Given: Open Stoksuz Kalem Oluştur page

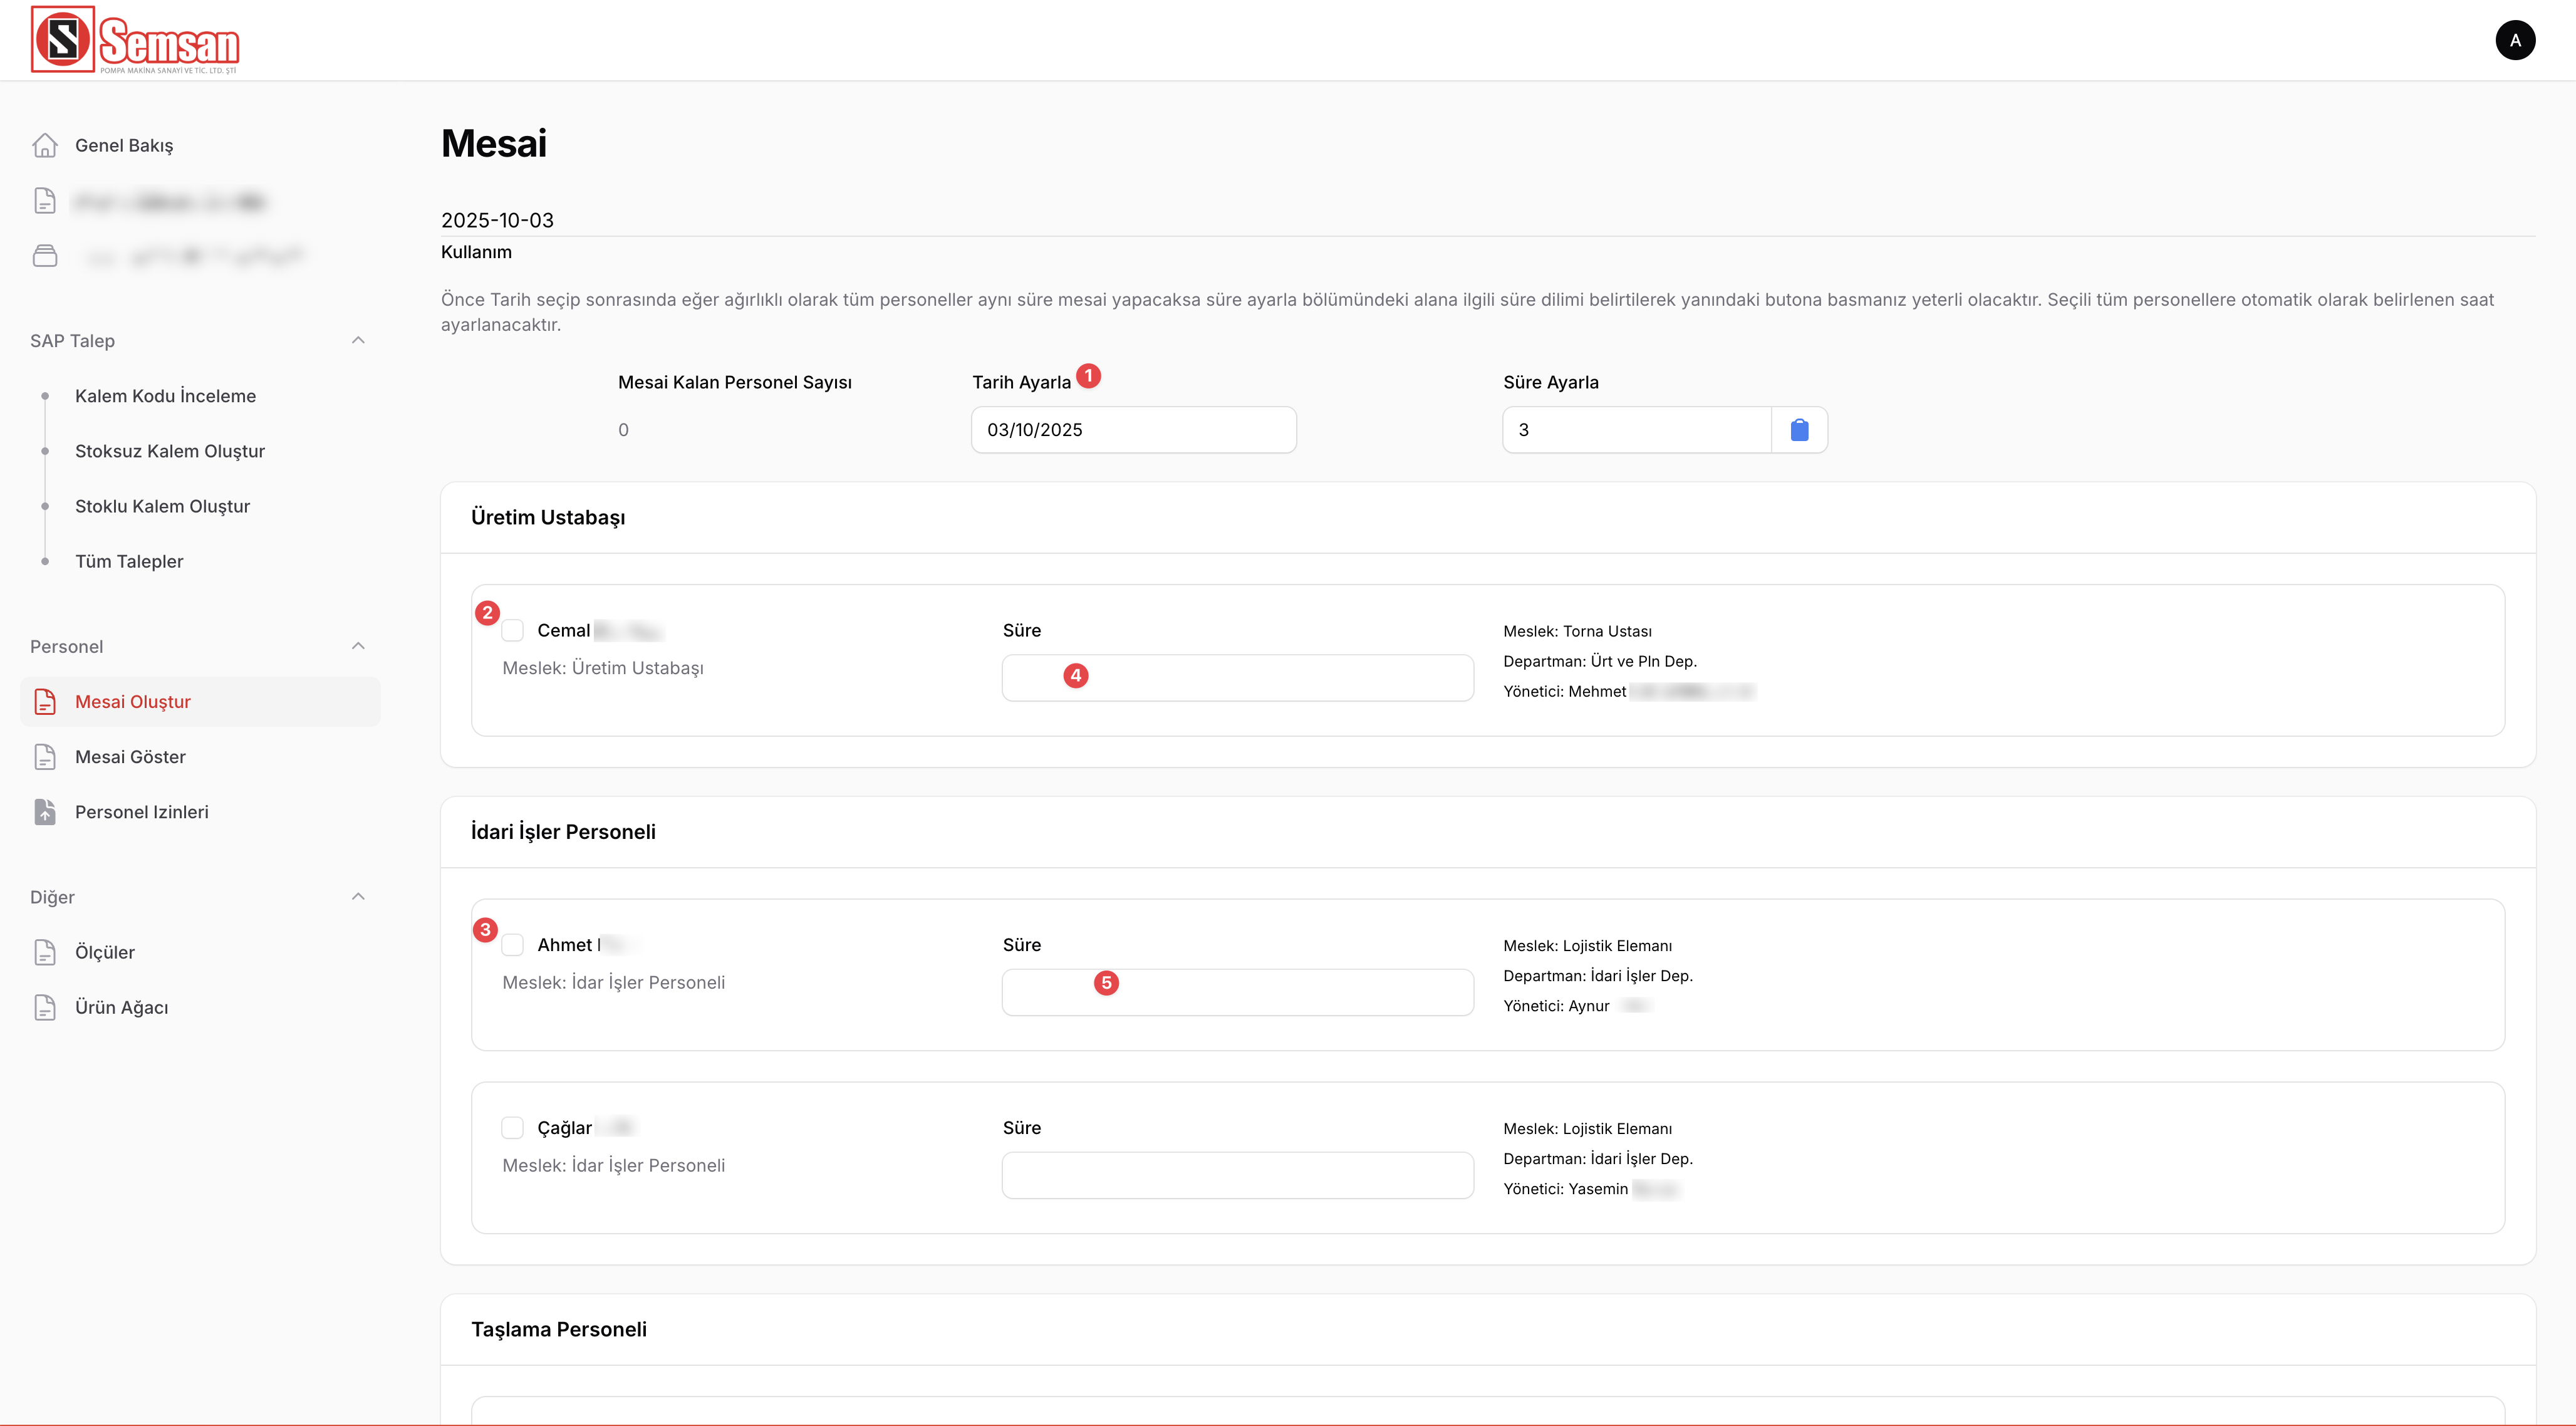Looking at the screenshot, I should 170,451.
